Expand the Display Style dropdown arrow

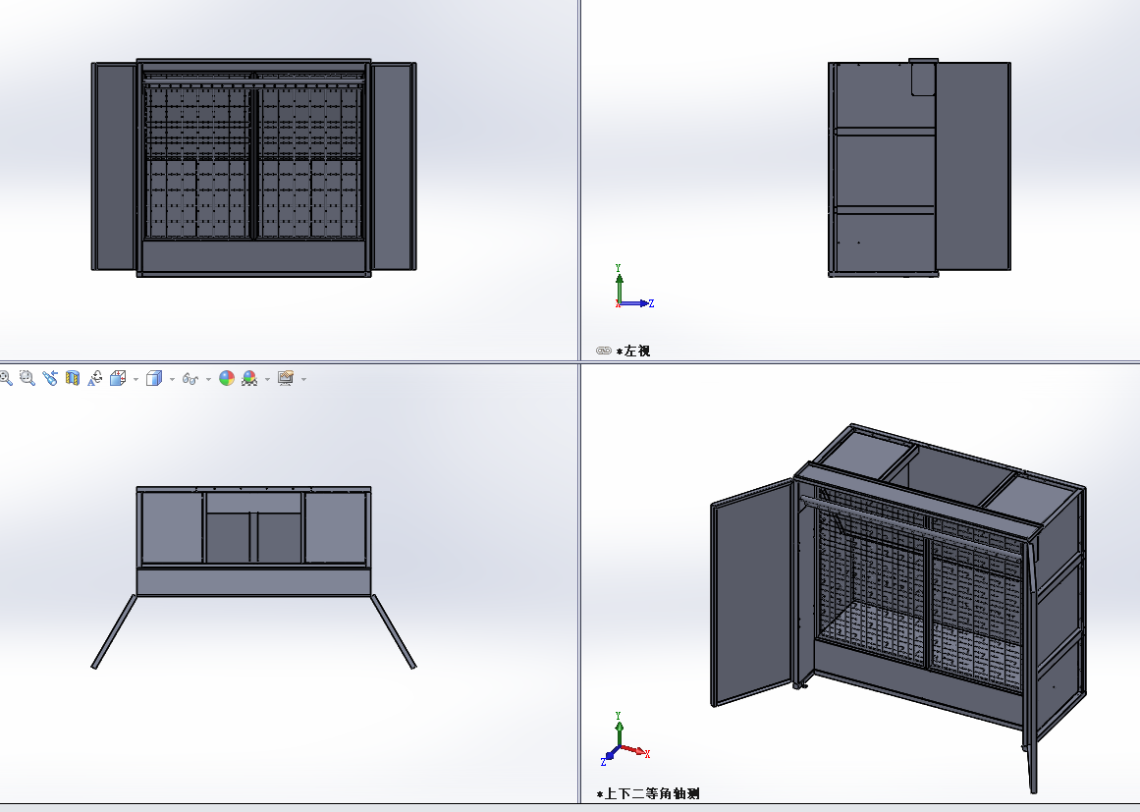coord(171,379)
